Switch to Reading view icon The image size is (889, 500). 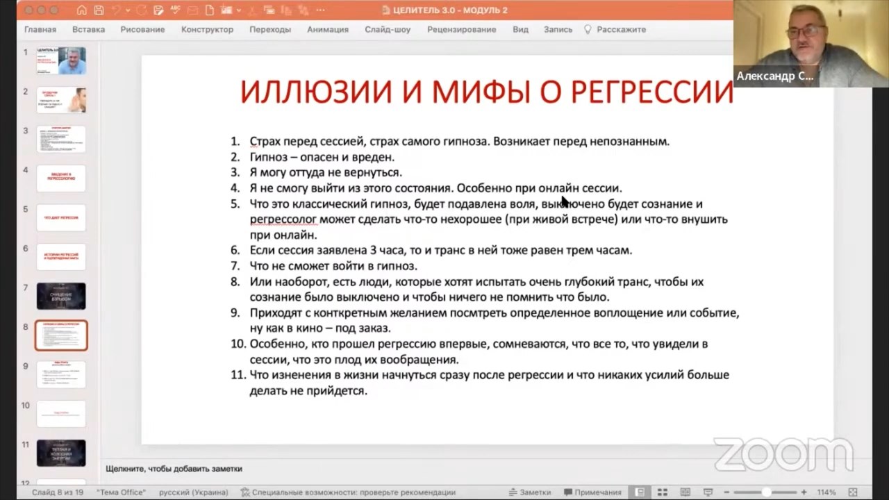[685, 492]
